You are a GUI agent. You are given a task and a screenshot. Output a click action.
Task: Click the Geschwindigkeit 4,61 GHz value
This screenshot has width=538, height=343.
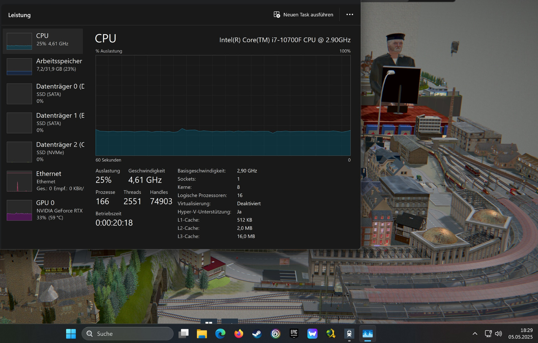(145, 180)
